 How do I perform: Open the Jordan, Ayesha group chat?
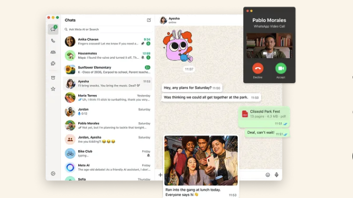click(108, 139)
